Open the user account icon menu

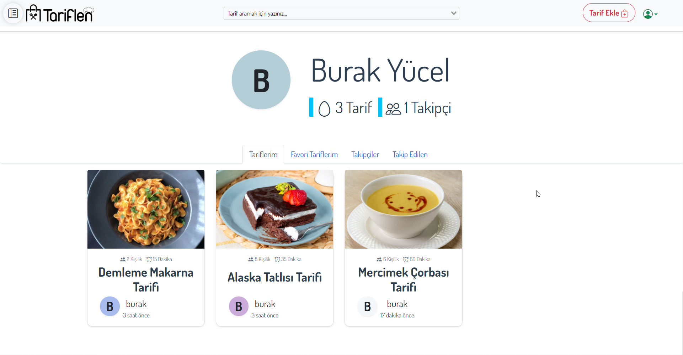tap(650, 14)
